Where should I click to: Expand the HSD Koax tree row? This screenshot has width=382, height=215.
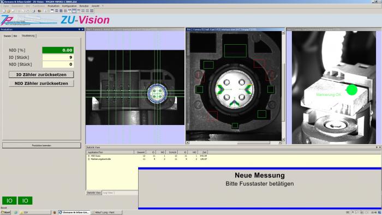tap(88, 156)
